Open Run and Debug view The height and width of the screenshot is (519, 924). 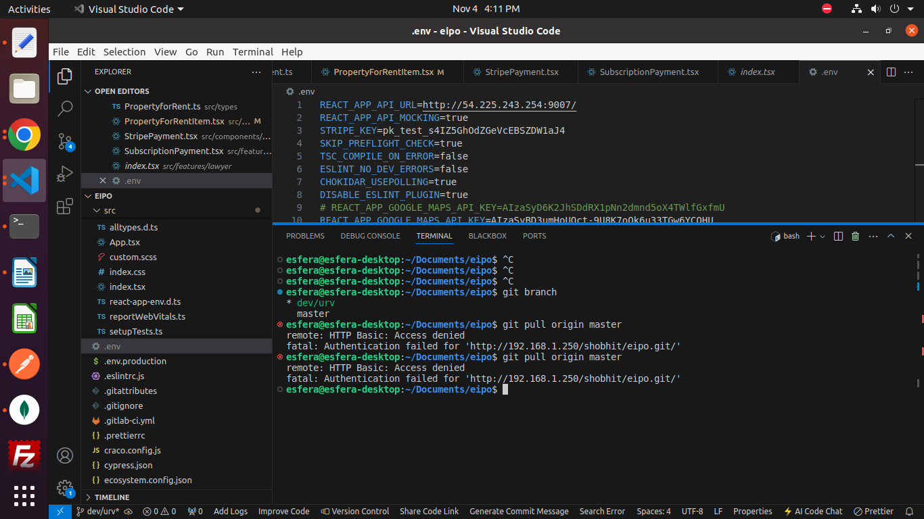click(x=65, y=174)
